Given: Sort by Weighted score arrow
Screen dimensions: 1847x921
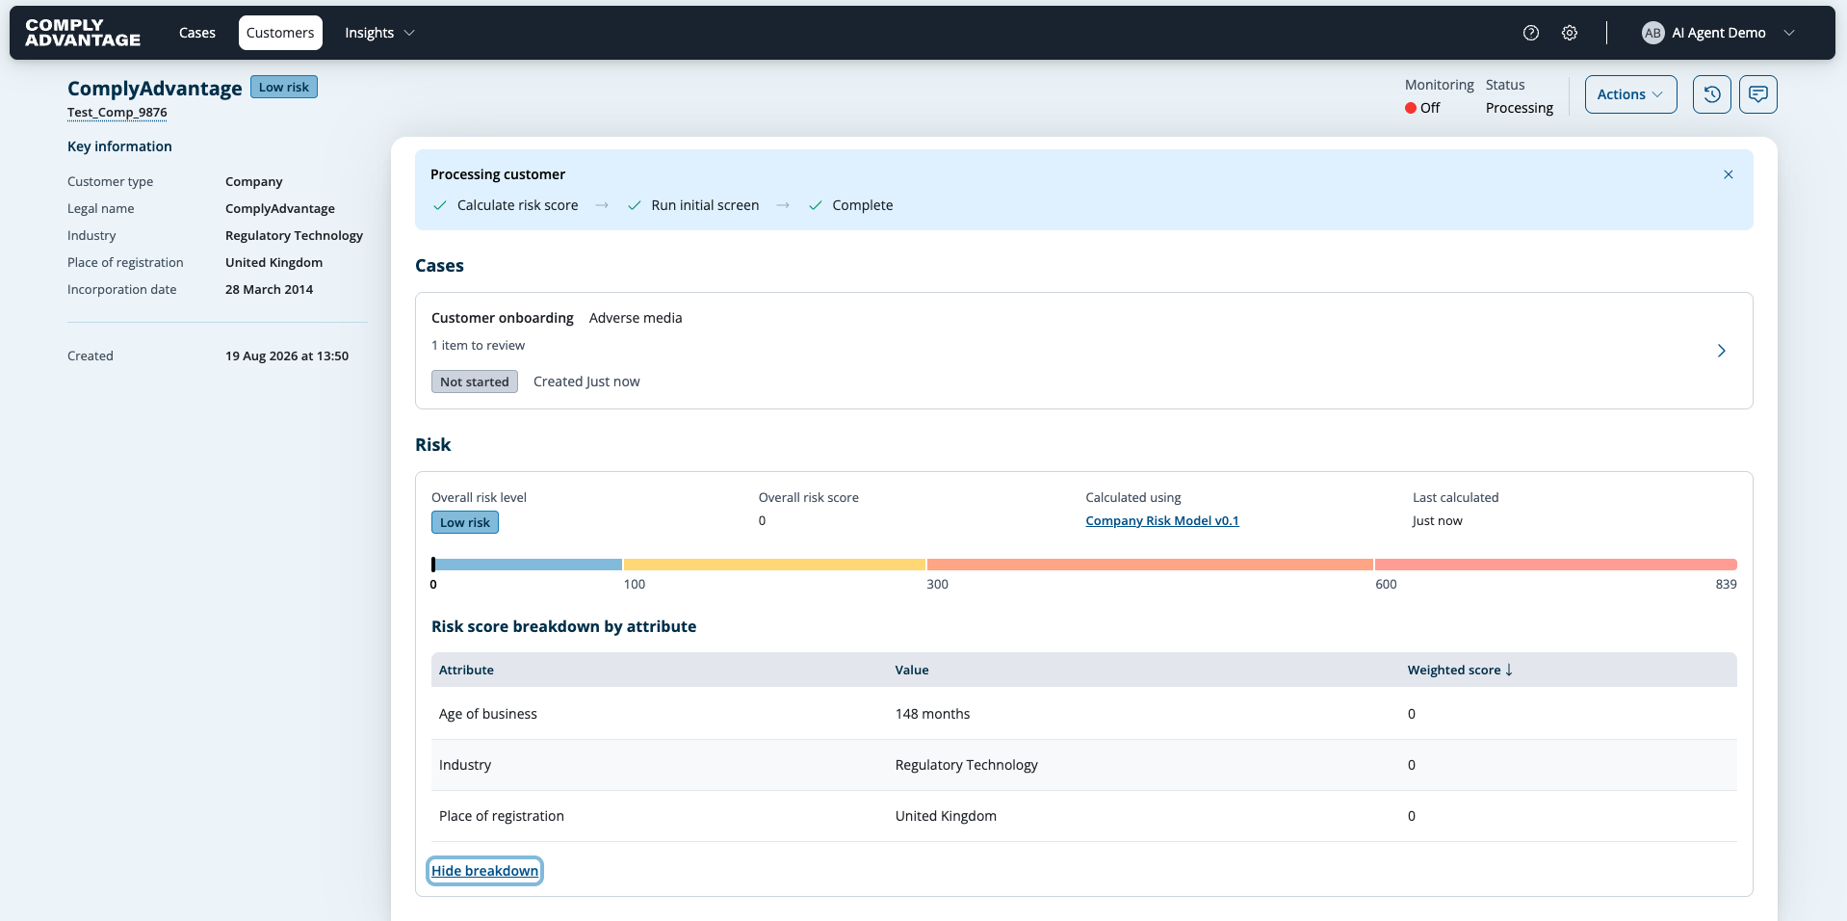Looking at the screenshot, I should tap(1509, 670).
